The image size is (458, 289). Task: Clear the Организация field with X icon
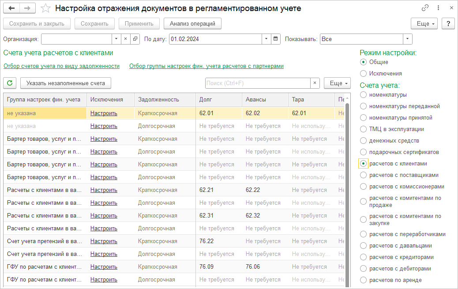[125, 39]
